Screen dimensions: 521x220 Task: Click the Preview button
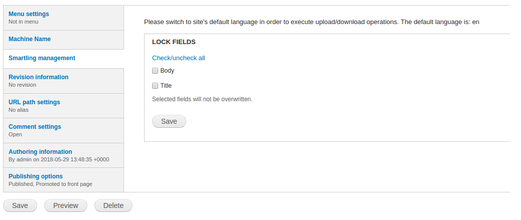coord(66,205)
